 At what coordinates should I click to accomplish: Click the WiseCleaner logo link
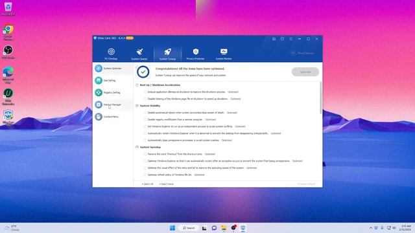pyautogui.click(x=302, y=53)
